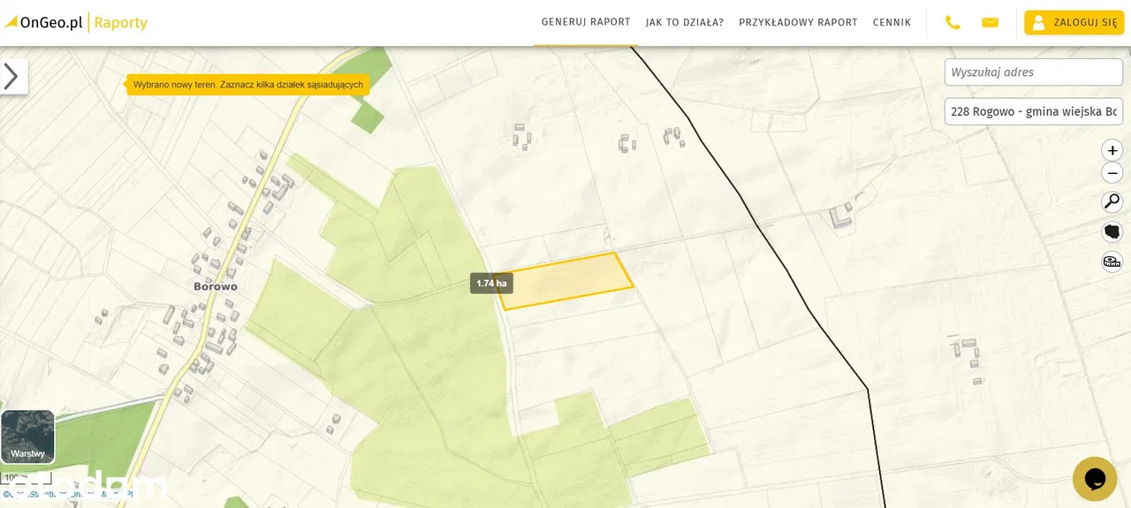Viewport: 1131px width, 508px height.
Task: Click the phone contact icon
Action: [953, 22]
